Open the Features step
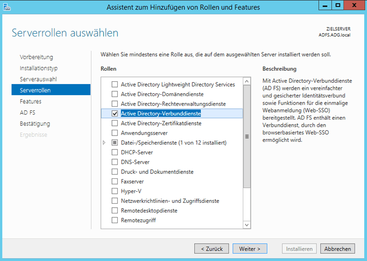This screenshot has height=261, width=367. pos(31,101)
